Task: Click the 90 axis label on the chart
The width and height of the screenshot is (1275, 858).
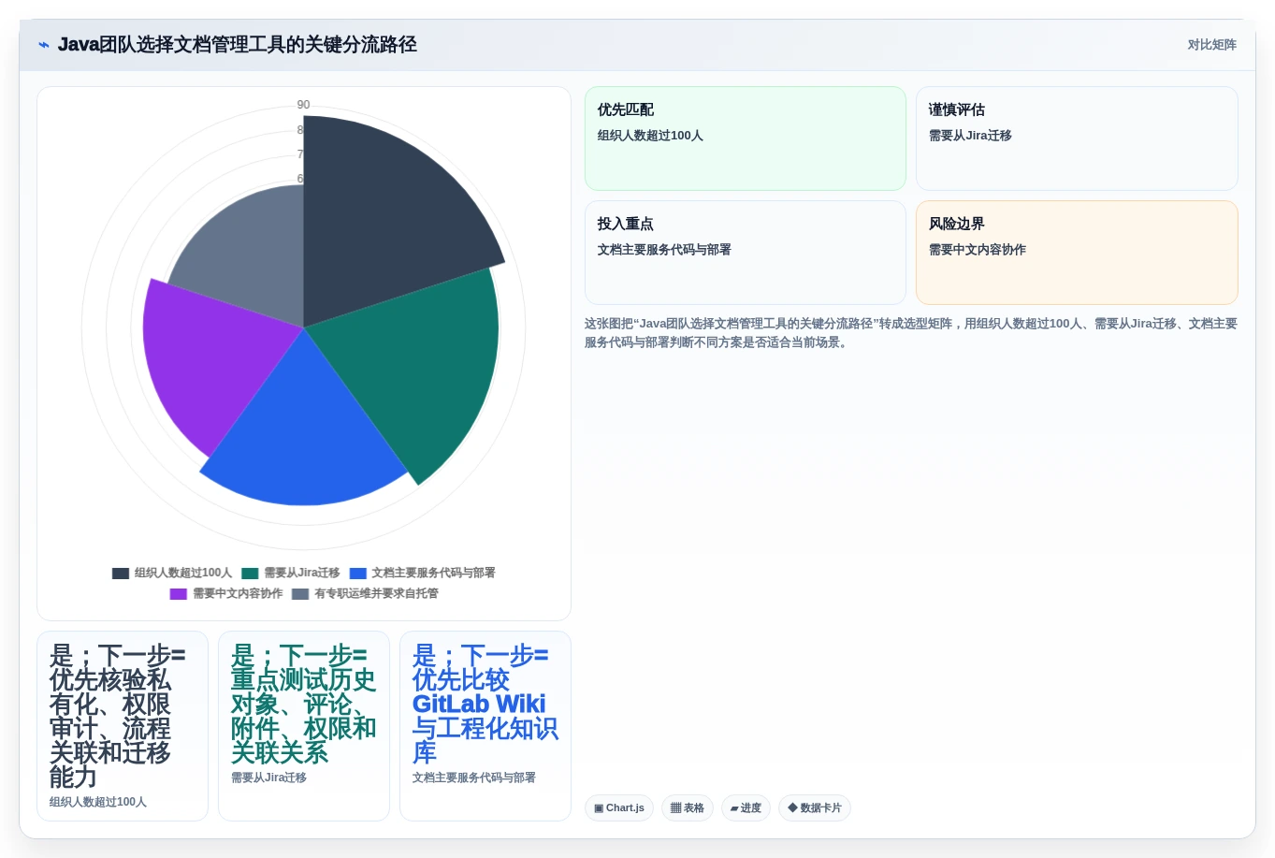Action: tap(303, 105)
